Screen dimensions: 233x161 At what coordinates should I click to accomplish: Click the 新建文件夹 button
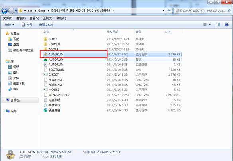pos(47,24)
